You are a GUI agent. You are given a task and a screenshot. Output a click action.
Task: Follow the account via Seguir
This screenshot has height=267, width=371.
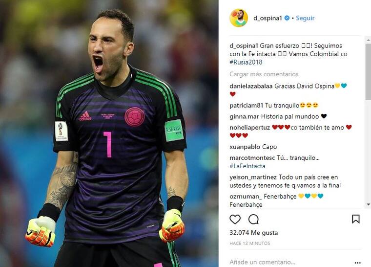click(305, 18)
